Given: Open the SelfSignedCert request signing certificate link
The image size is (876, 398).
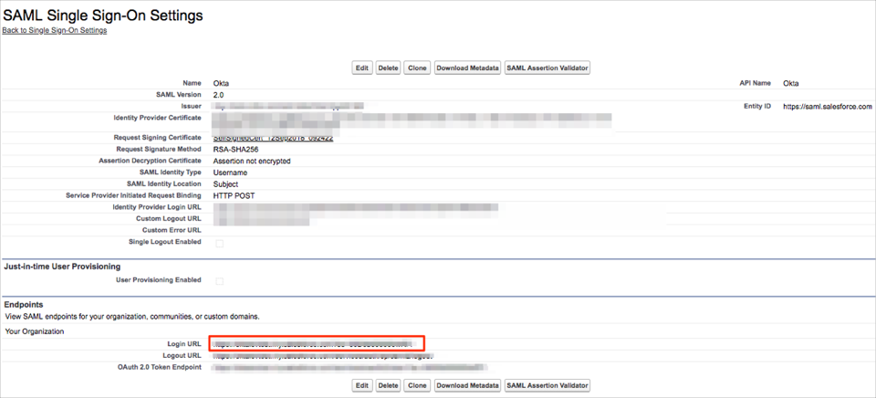Looking at the screenshot, I should pyautogui.click(x=273, y=138).
